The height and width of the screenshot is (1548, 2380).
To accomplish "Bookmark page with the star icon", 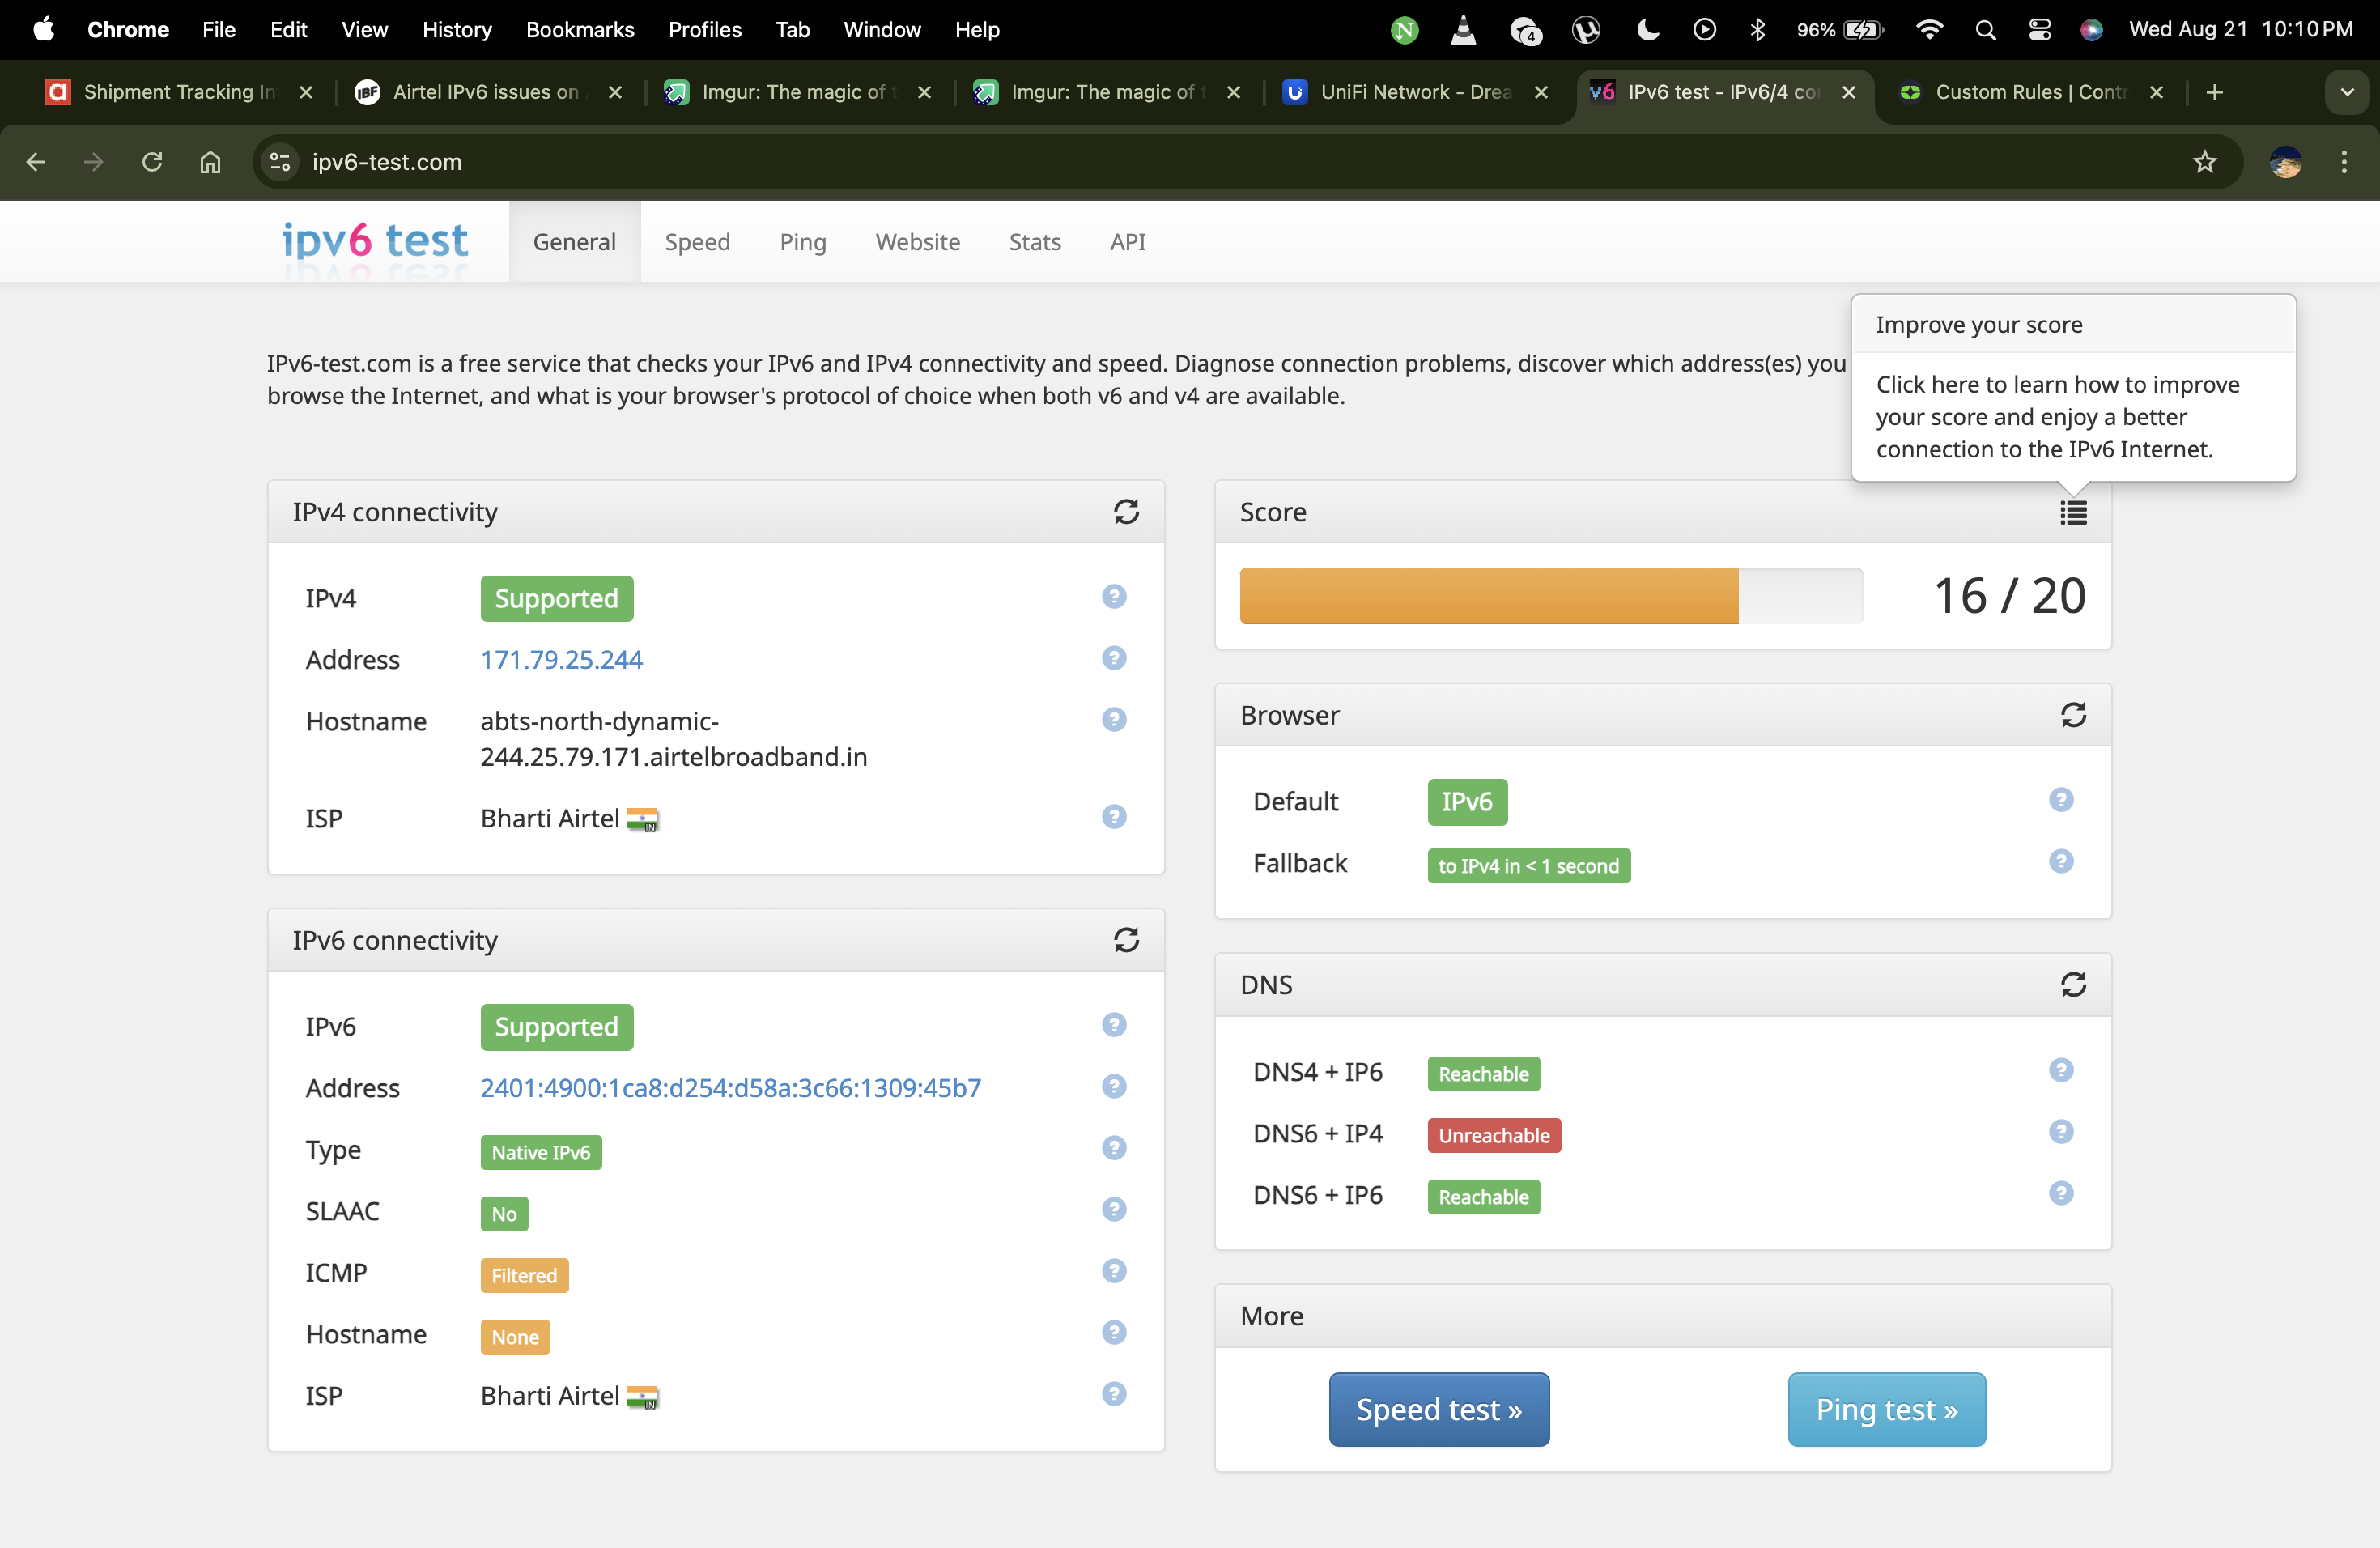I will (2204, 162).
